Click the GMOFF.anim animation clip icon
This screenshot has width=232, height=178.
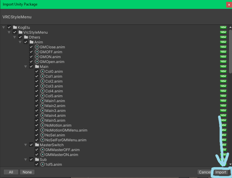pos(37,52)
